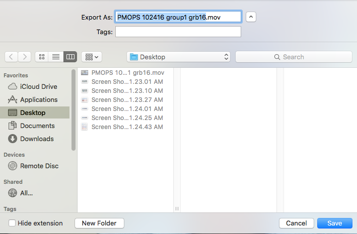Image resolution: width=357 pixels, height=234 pixels.
Task: Click the Remote Disc icon
Action: point(13,166)
